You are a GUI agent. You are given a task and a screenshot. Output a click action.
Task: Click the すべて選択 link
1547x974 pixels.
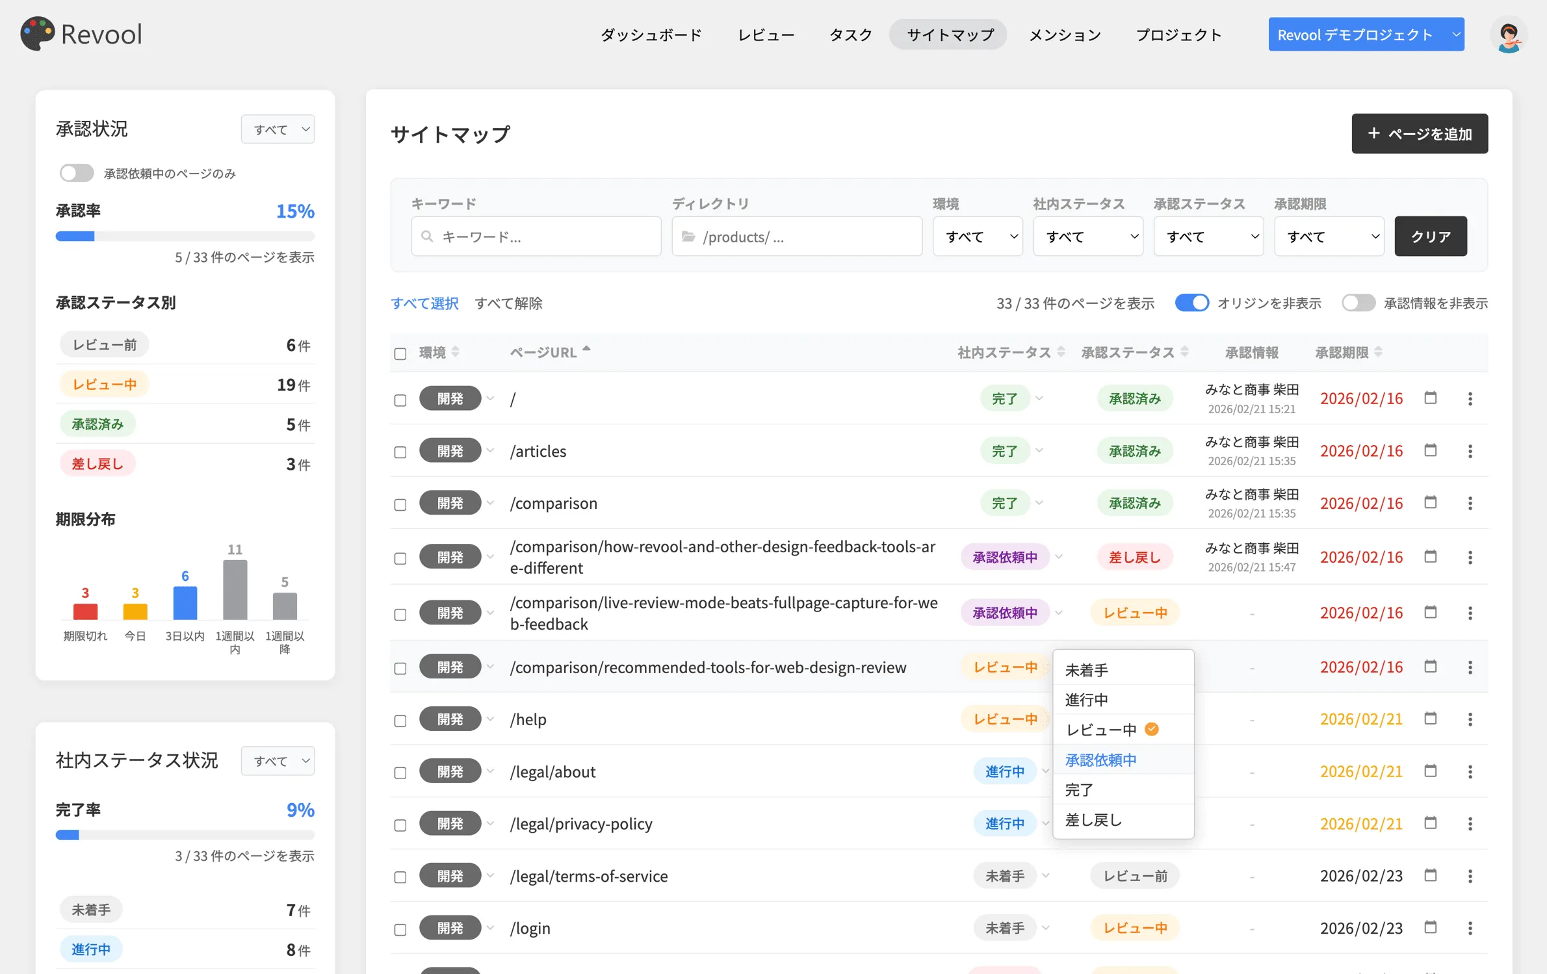point(424,303)
